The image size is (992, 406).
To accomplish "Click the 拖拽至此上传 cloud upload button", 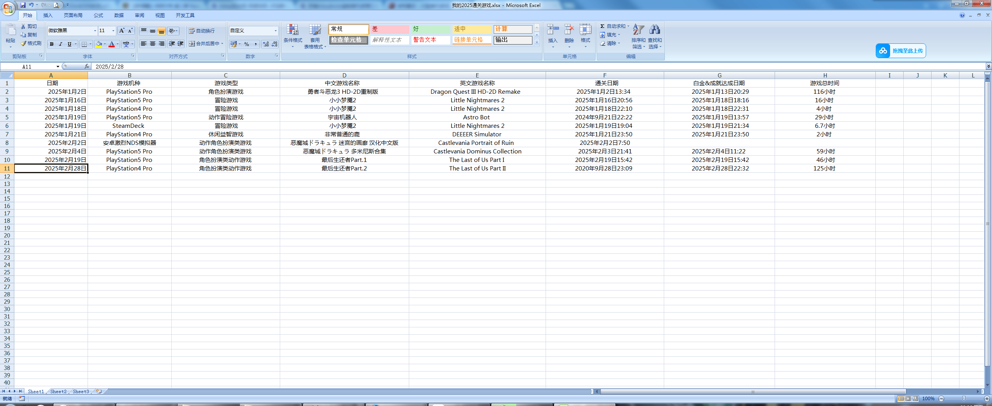I will (901, 51).
